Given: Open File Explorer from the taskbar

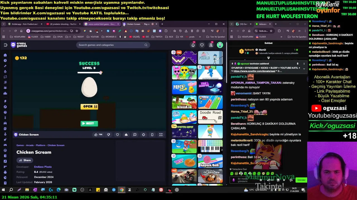Looking at the screenshot, I should [x=27, y=190].
